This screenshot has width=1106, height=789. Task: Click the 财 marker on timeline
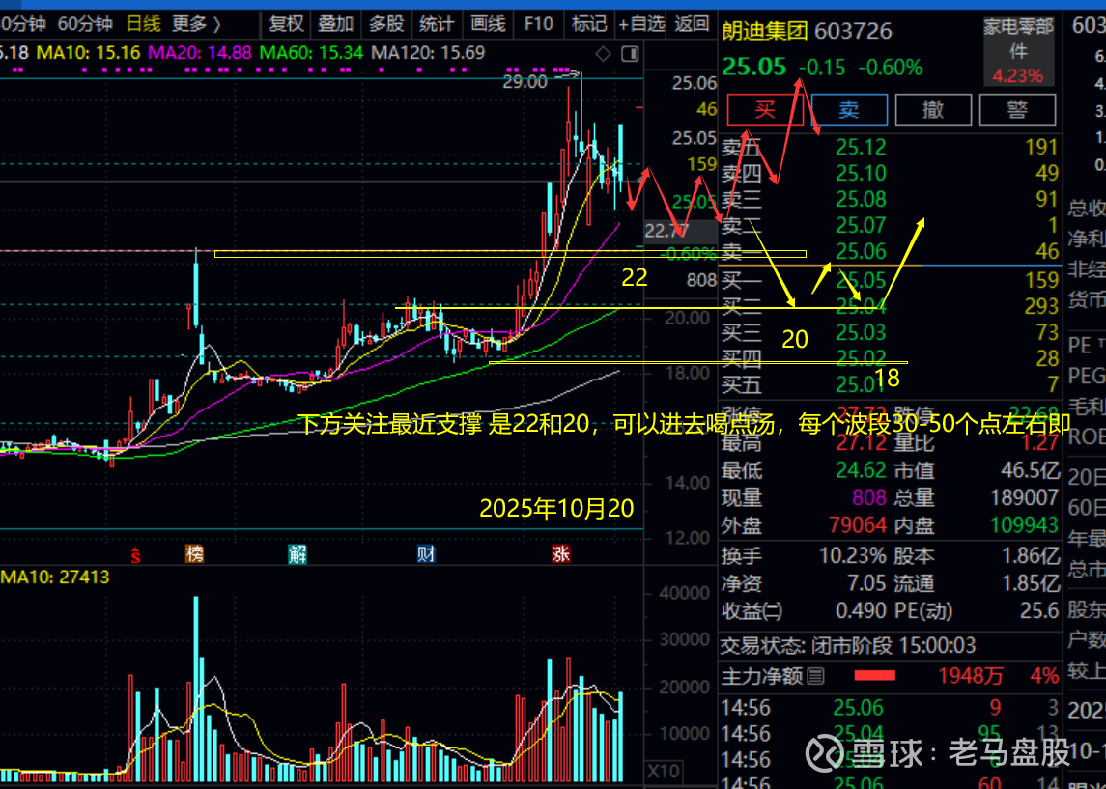pyautogui.click(x=426, y=554)
